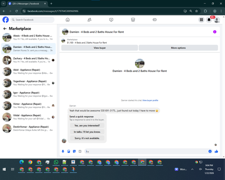225x180 pixels.
Task: Bookmark this page with star icon
Action: [x=197, y=11]
